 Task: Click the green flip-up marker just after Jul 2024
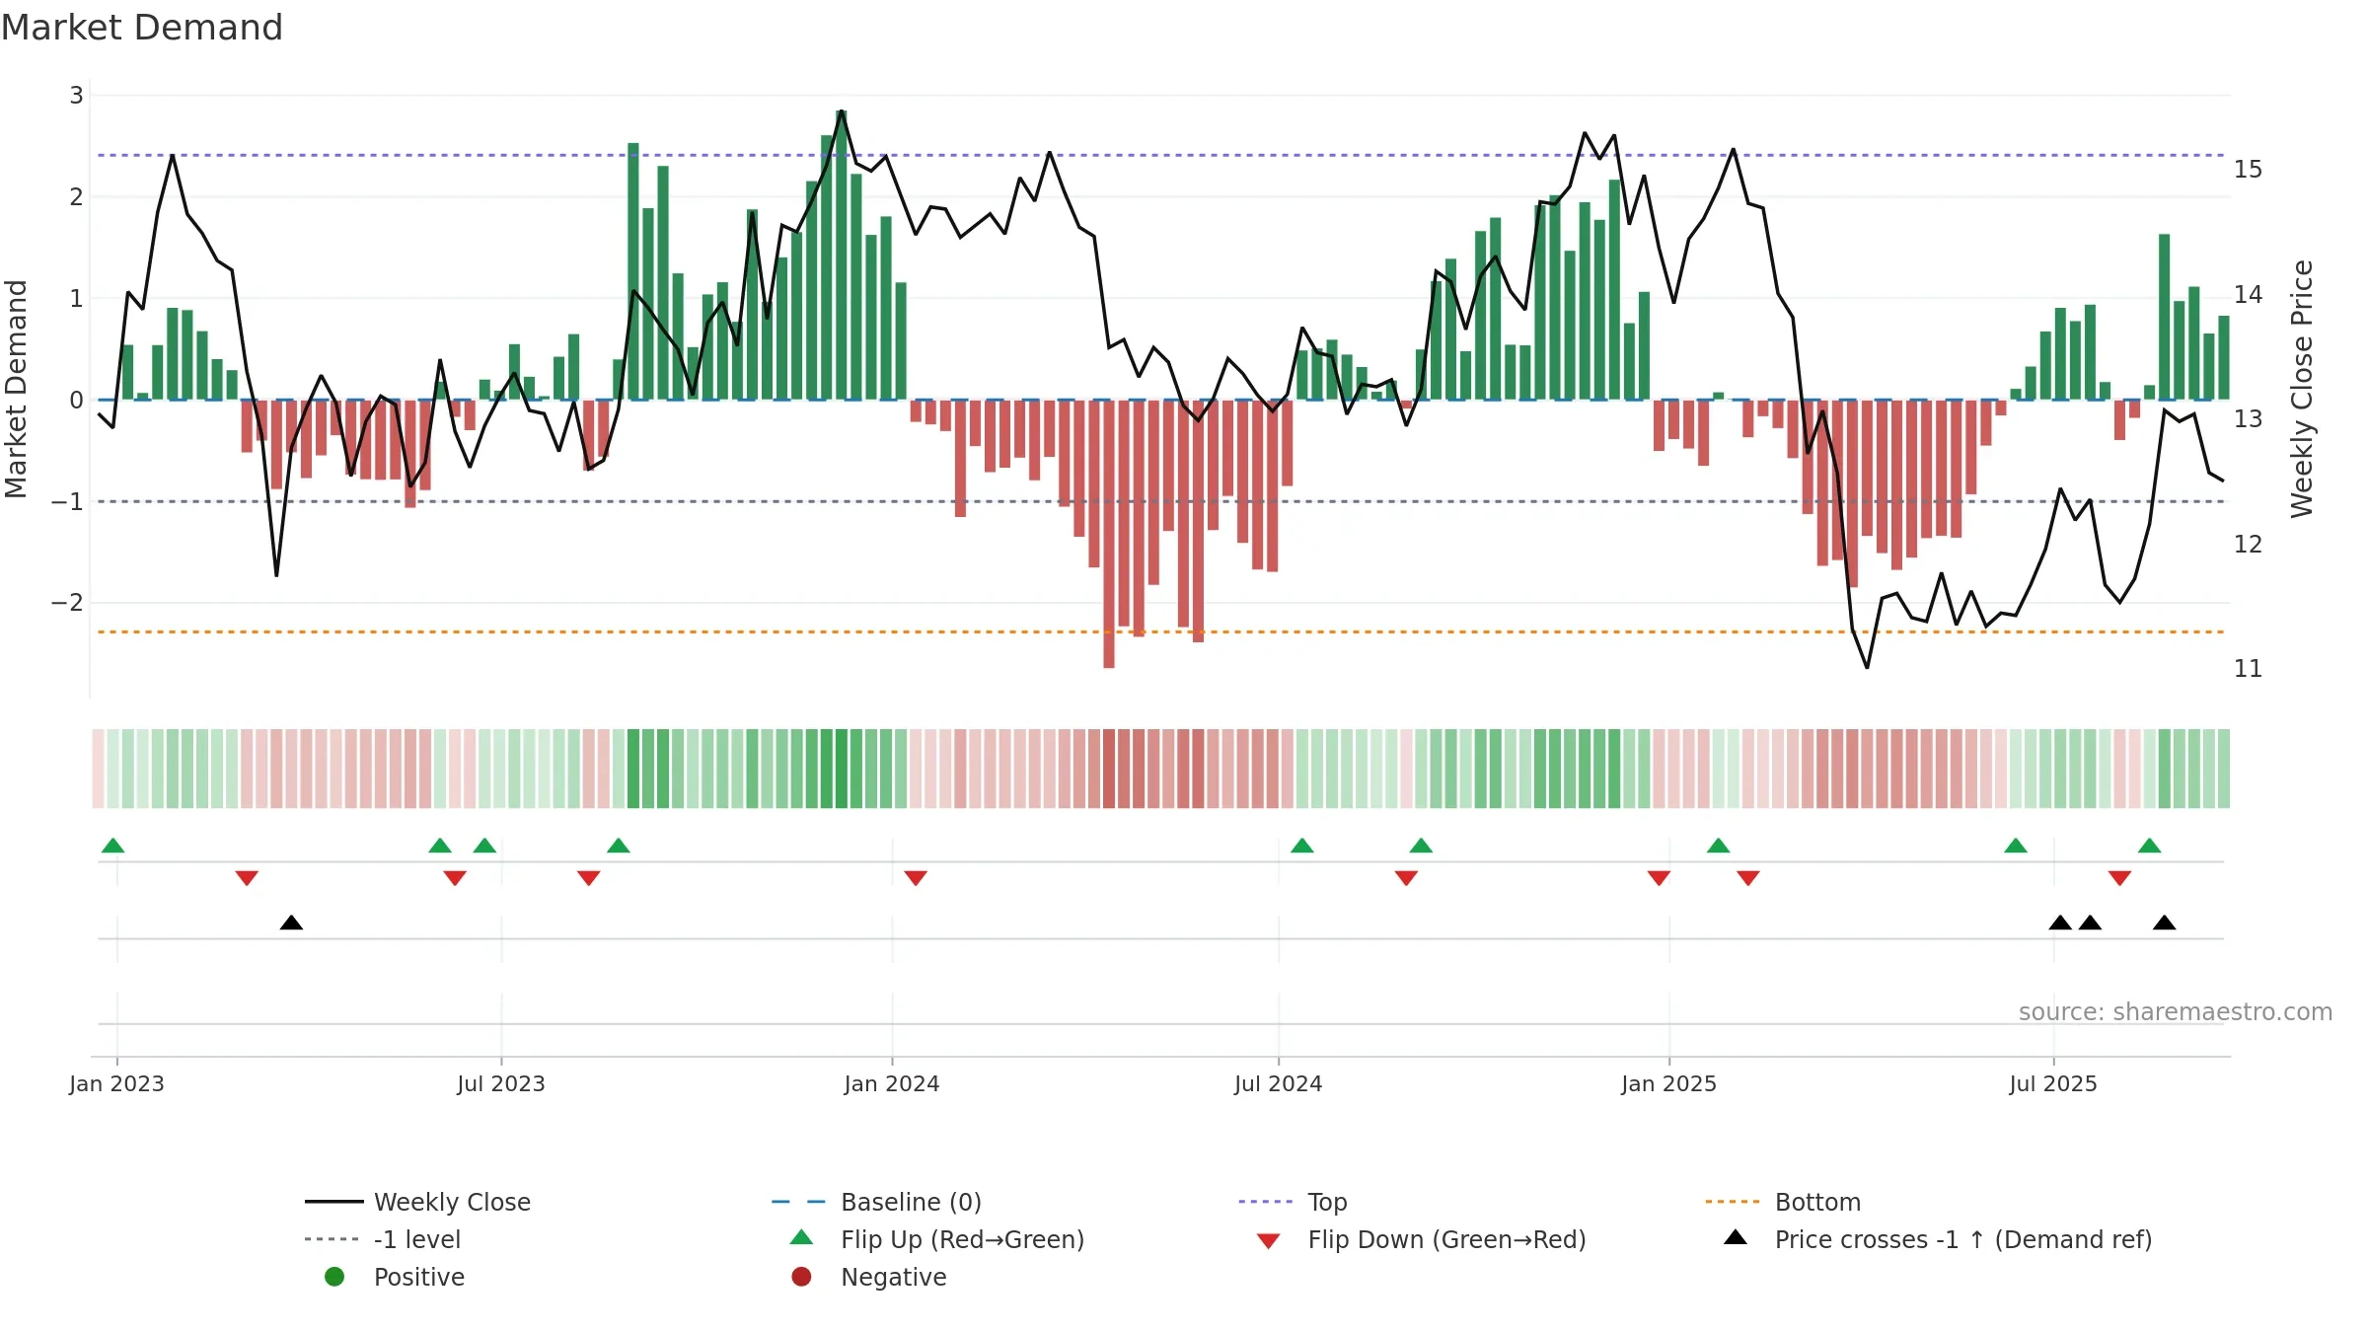tap(1302, 846)
